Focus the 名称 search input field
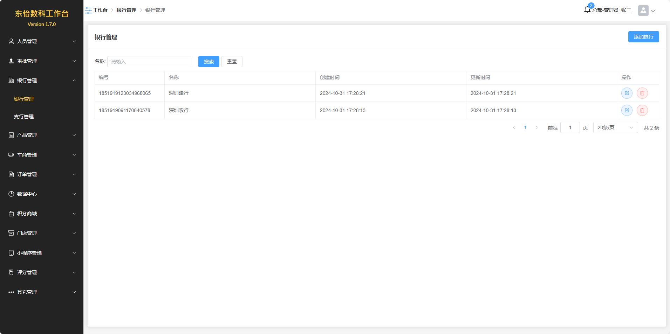 (x=149, y=62)
